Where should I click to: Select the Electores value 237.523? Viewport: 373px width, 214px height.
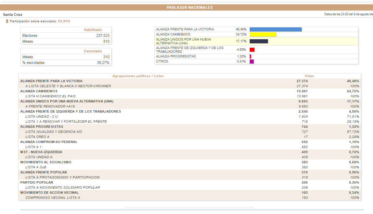(x=103, y=35)
